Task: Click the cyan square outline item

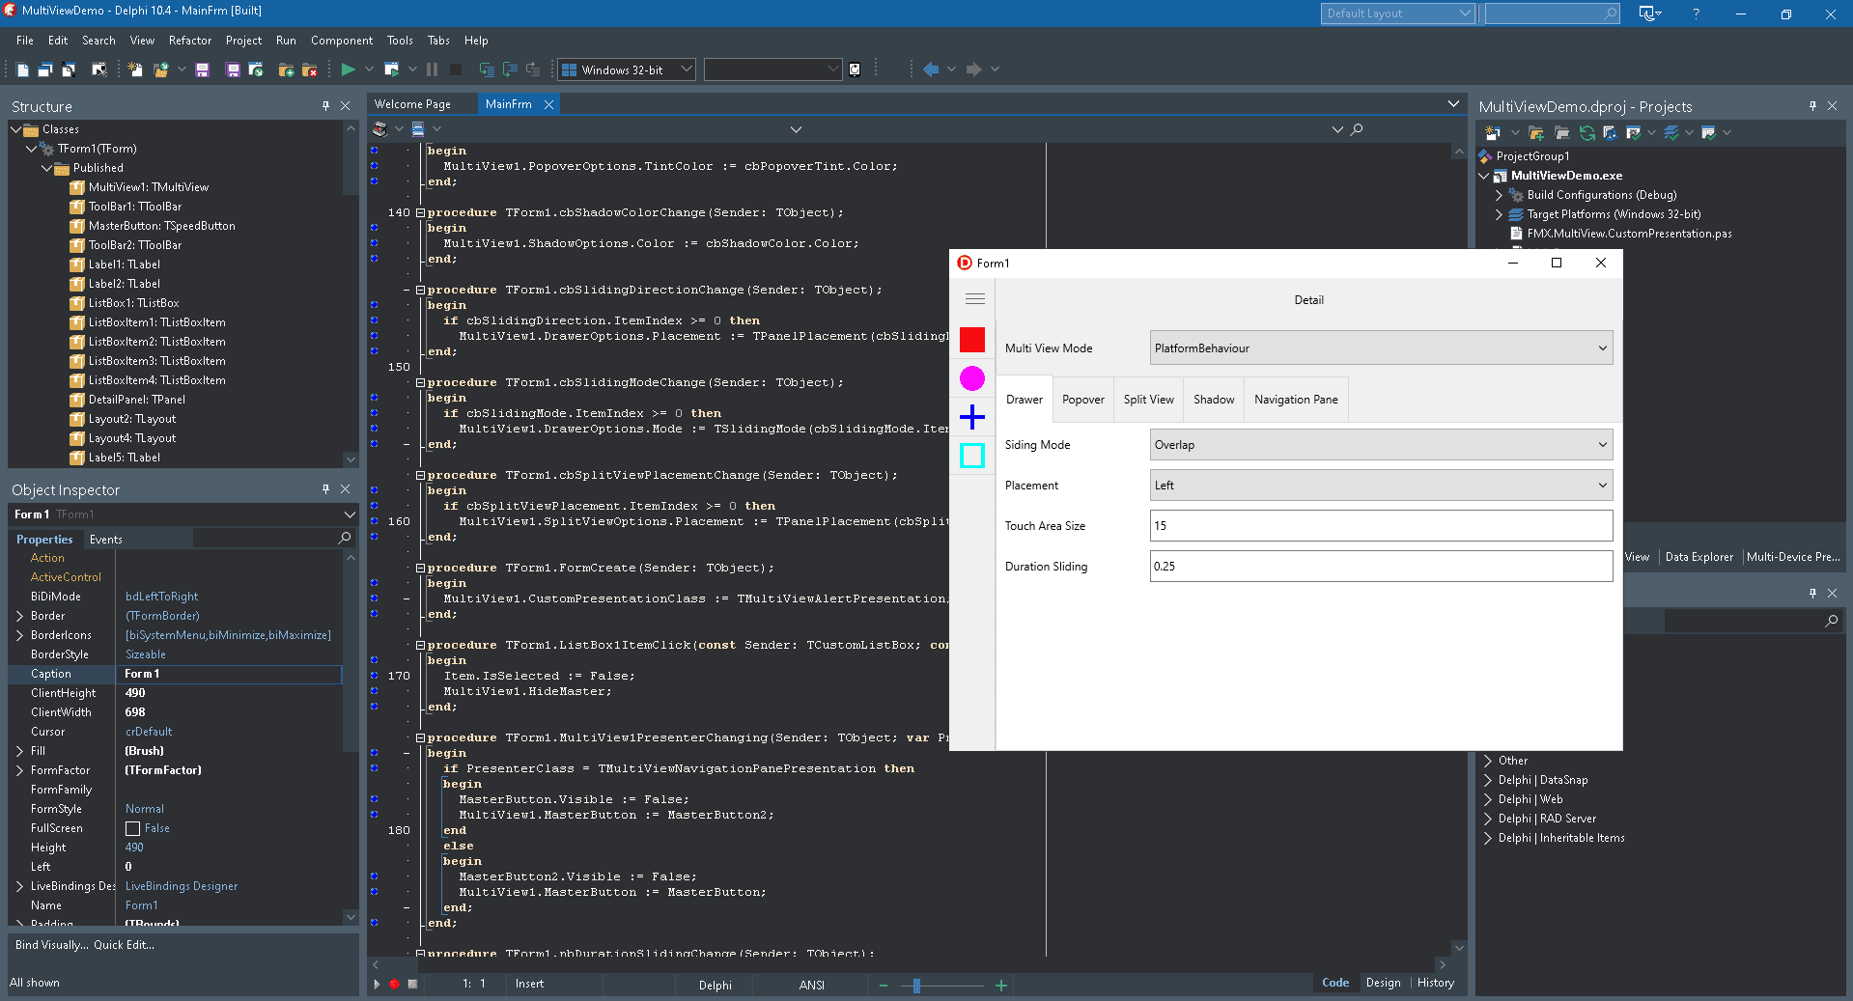Action: coord(972,456)
